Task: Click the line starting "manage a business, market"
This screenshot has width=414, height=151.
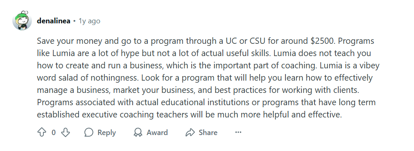Action: 198,90
